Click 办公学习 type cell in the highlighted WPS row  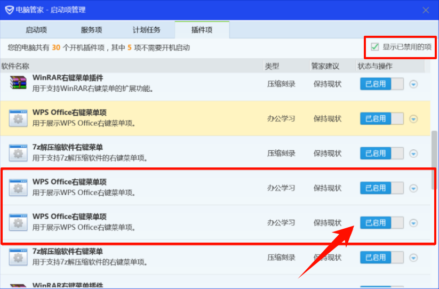(281, 118)
